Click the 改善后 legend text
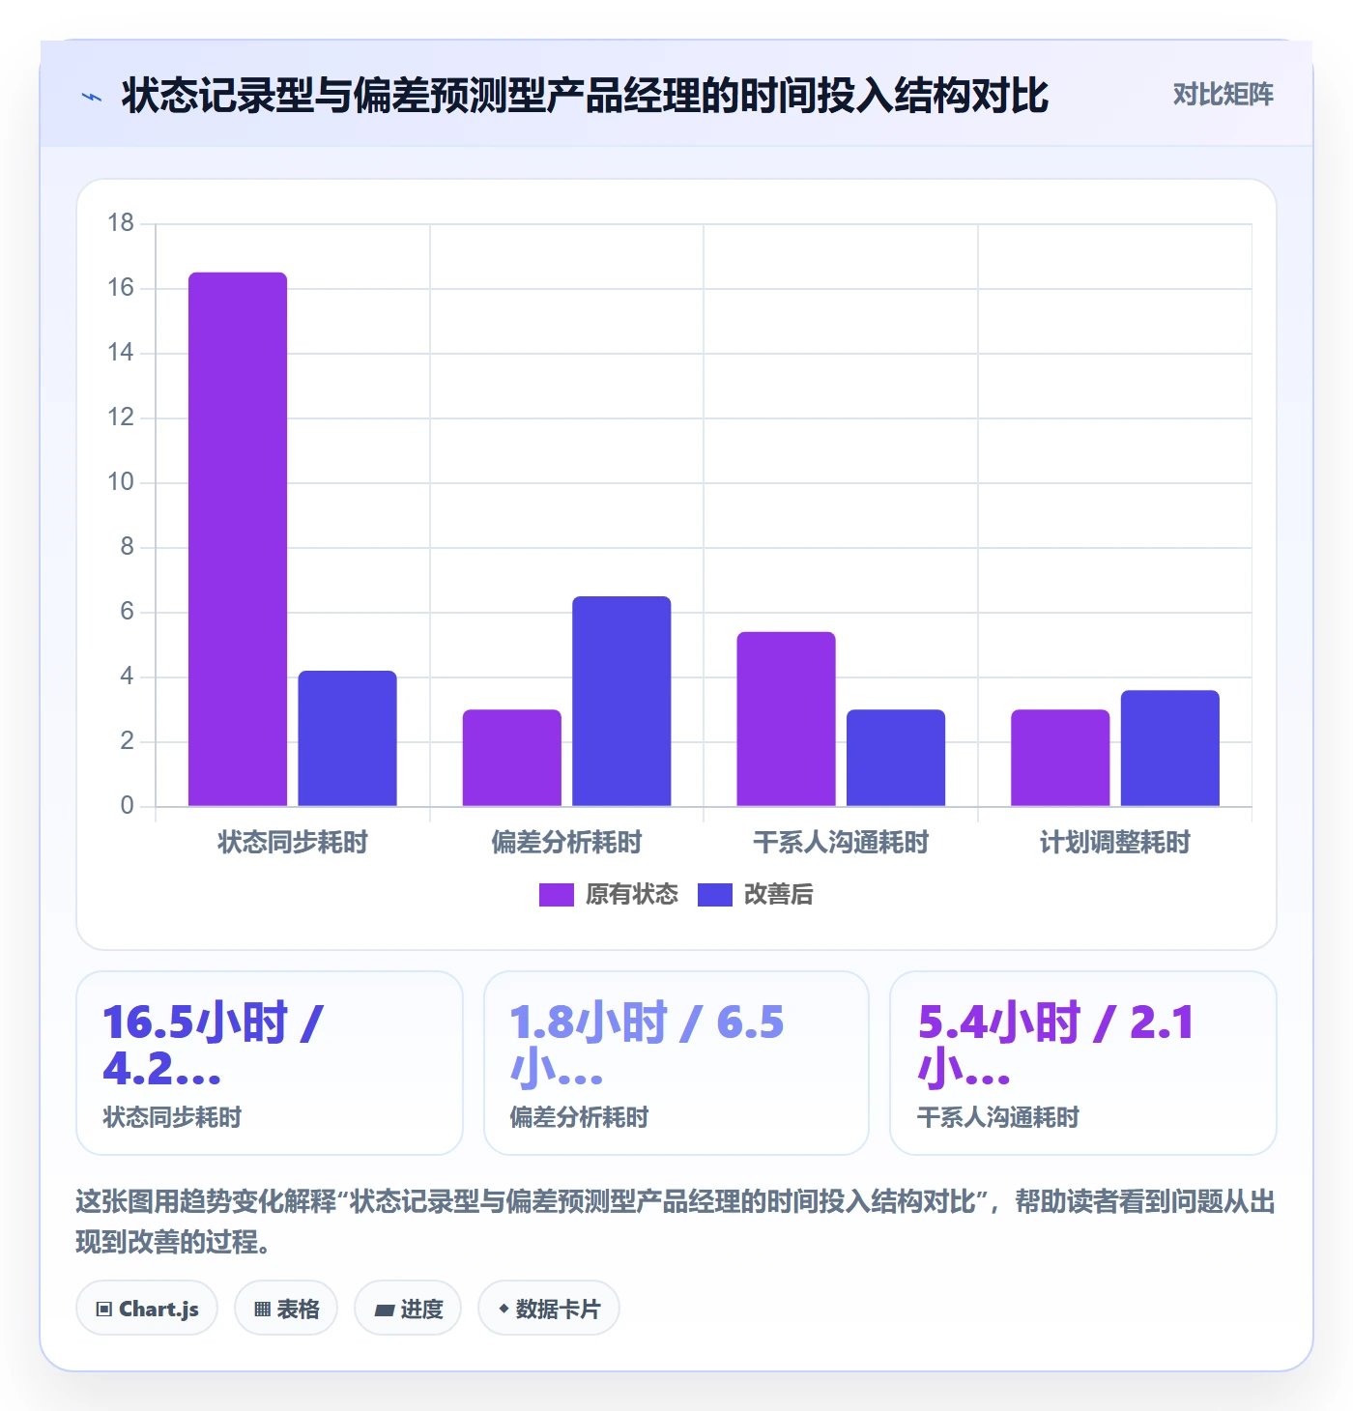1353x1411 pixels. click(x=778, y=895)
